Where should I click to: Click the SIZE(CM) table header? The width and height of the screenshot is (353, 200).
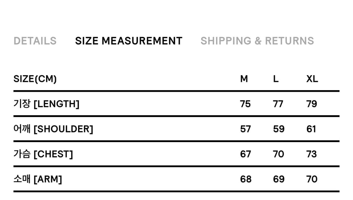point(35,79)
